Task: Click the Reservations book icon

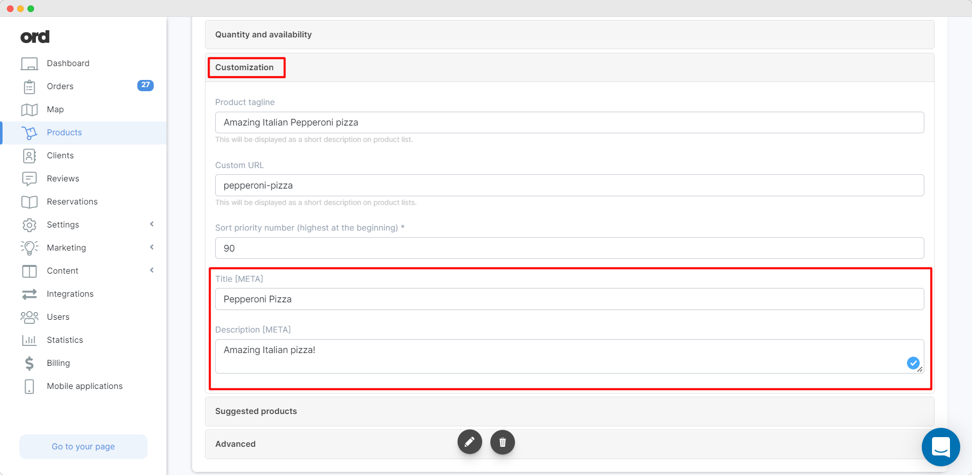Action: coord(29,202)
